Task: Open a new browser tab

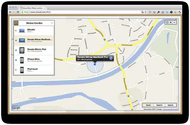Action: [x=48, y=8]
